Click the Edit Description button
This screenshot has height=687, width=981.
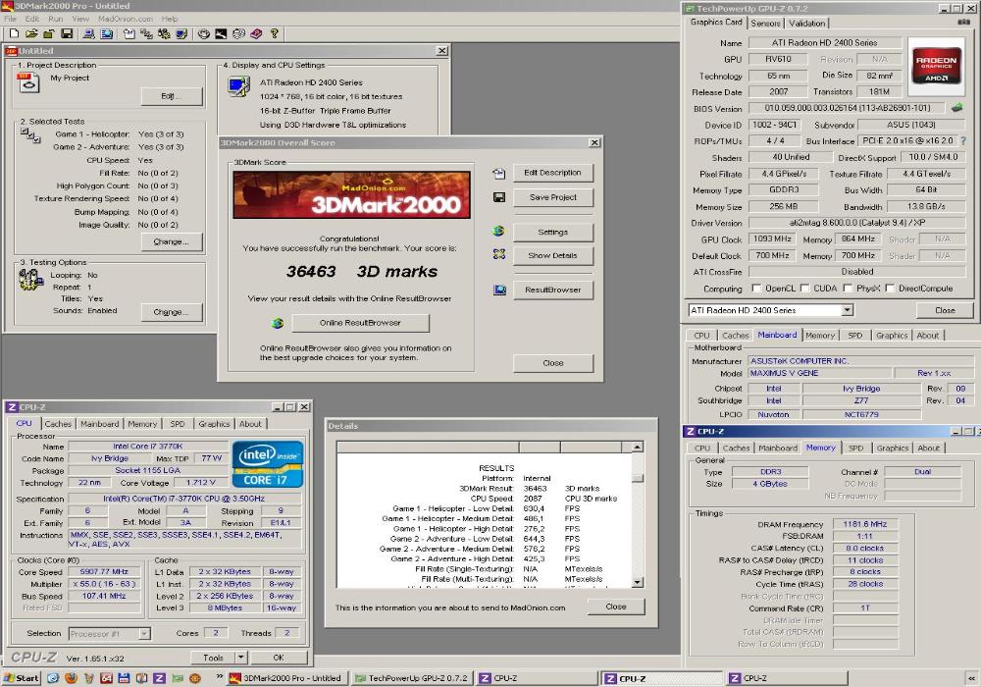(552, 173)
